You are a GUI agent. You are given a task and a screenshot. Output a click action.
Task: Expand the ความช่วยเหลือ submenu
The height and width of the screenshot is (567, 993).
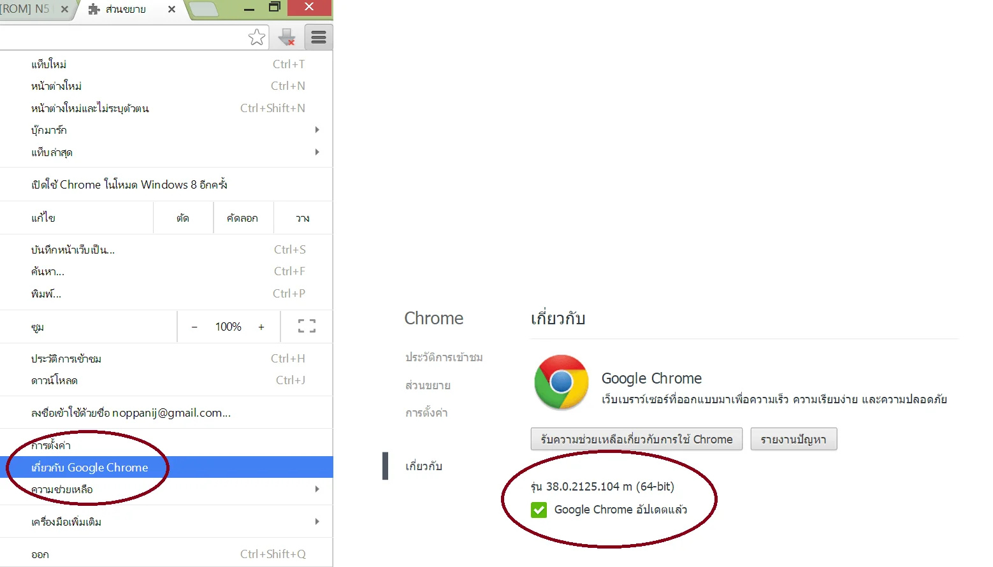coord(166,489)
